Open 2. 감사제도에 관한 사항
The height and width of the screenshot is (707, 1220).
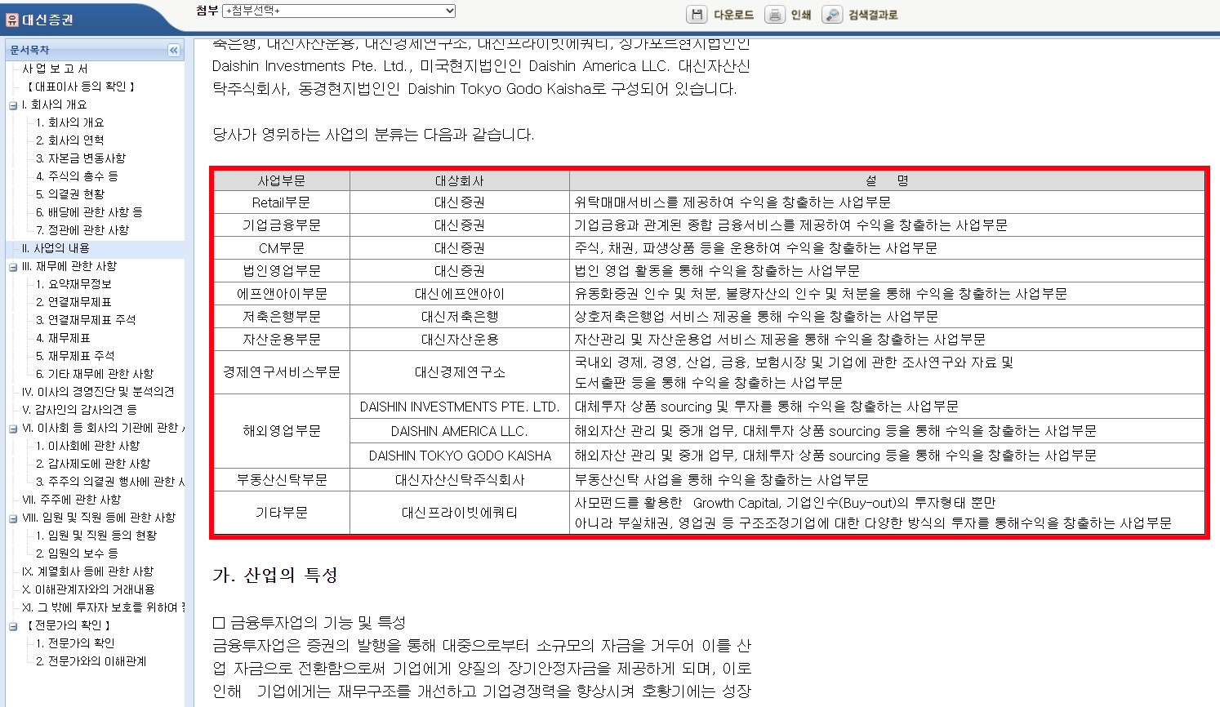click(93, 464)
